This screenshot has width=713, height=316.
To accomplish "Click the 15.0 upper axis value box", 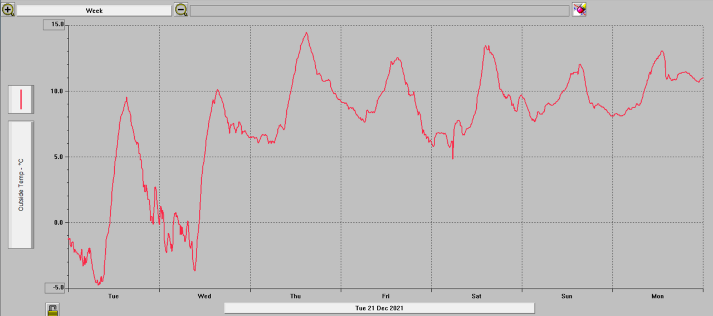I will [x=55, y=25].
